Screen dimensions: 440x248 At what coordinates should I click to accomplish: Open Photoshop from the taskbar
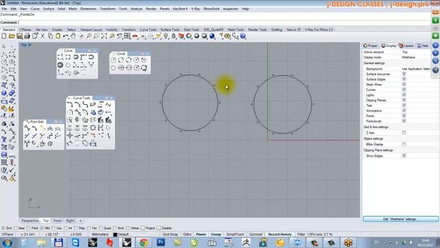161,242
